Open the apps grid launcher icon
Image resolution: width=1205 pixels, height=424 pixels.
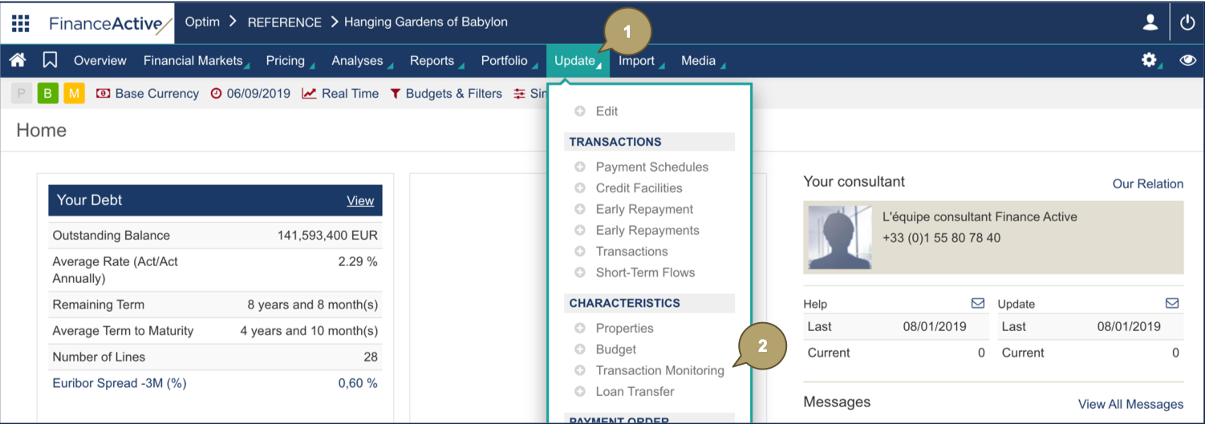click(x=21, y=22)
